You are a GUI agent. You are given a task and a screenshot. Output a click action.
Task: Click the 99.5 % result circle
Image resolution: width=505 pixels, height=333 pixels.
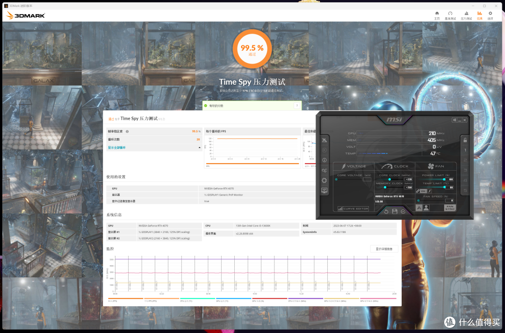point(252,49)
